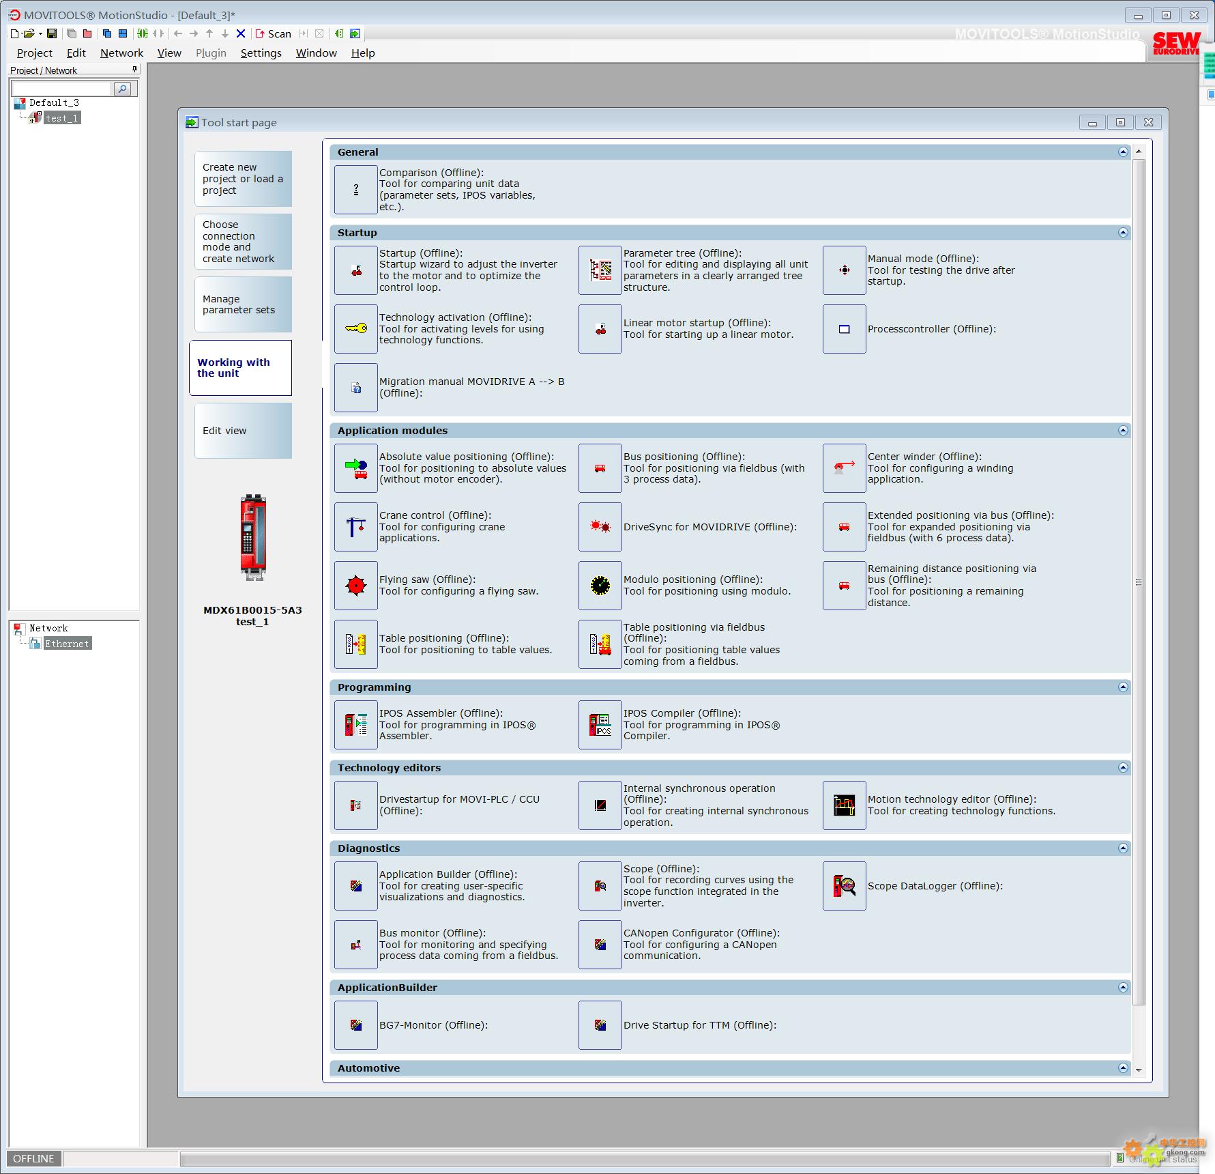
Task: Click the MDX61B0015-5A3 drive unit image
Action: click(x=253, y=538)
